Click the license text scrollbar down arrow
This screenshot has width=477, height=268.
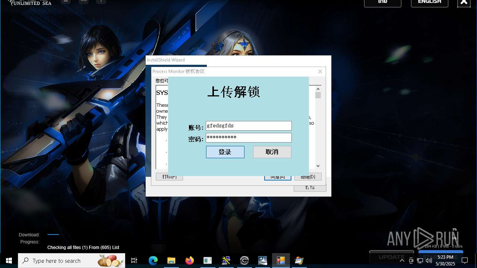pos(318,166)
